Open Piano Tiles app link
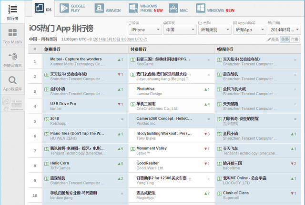 [77, 133]
